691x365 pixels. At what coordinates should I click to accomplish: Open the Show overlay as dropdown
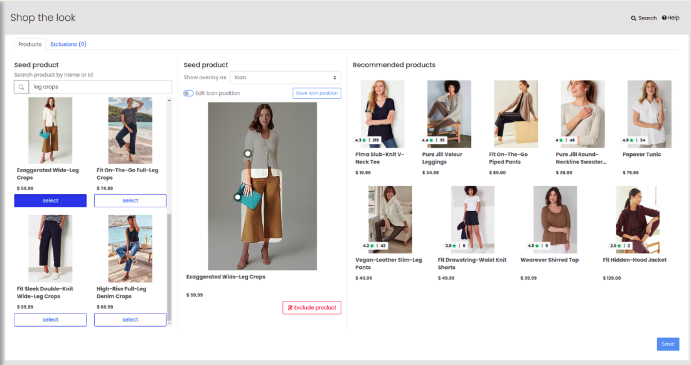pyautogui.click(x=285, y=77)
